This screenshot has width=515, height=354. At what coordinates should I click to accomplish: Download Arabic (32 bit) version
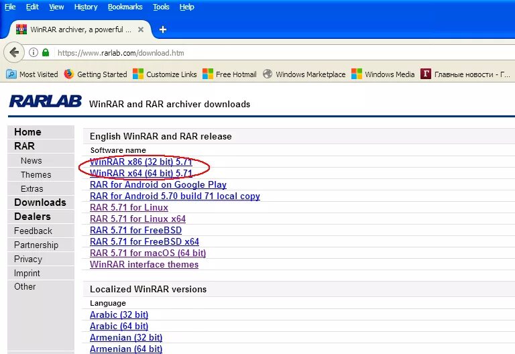119,314
